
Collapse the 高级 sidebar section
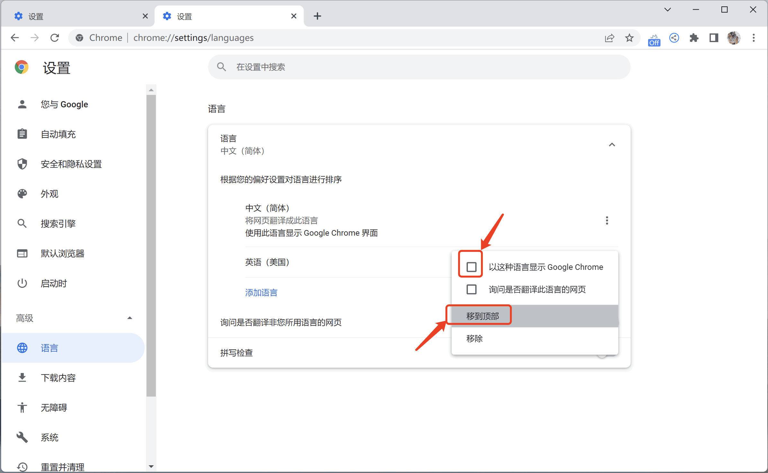click(129, 318)
